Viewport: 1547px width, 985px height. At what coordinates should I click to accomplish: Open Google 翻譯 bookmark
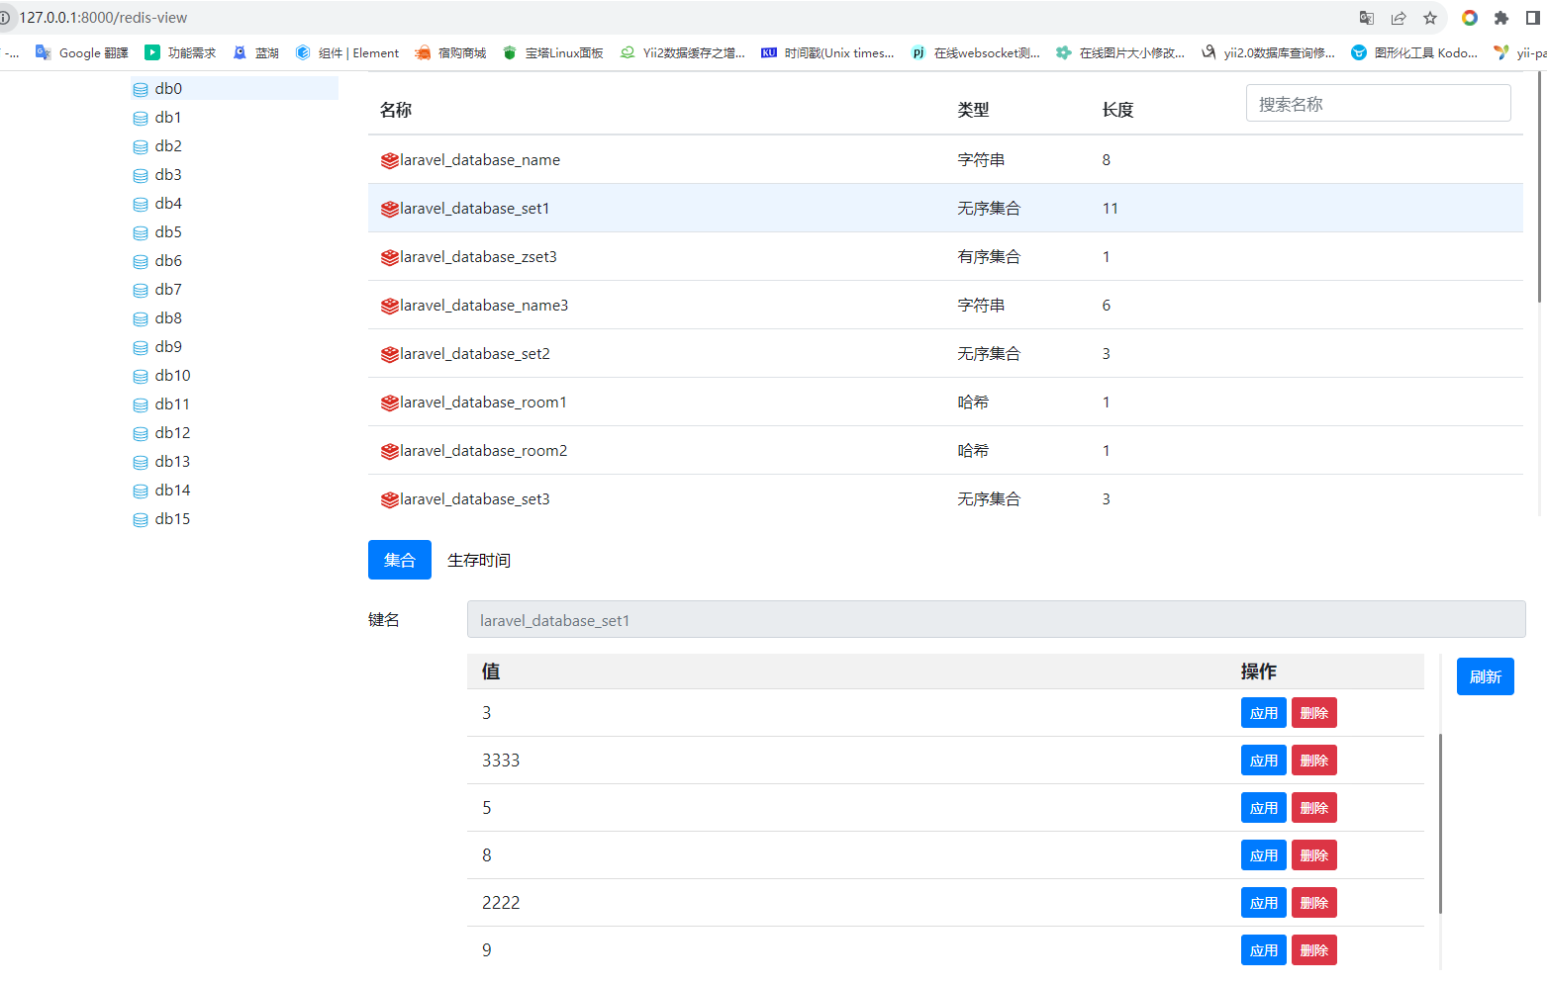pyautogui.click(x=82, y=53)
